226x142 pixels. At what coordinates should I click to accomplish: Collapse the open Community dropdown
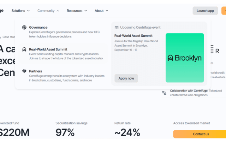(48, 11)
